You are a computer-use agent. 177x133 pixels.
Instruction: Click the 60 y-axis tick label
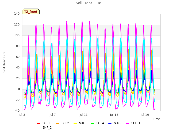[18, 57]
